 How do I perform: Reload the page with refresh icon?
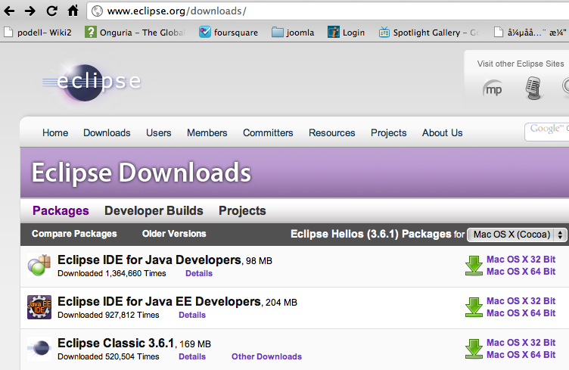pyautogui.click(x=52, y=11)
